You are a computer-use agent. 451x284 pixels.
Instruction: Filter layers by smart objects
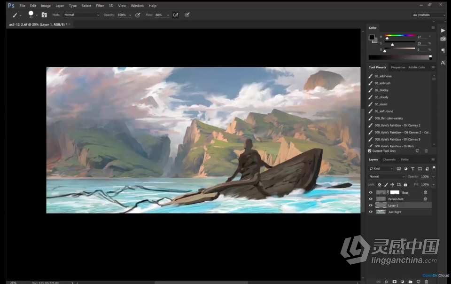tap(427, 169)
